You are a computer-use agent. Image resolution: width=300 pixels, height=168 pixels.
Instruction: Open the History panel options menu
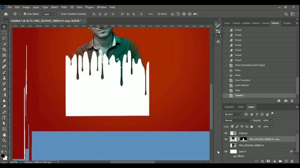[297, 23]
